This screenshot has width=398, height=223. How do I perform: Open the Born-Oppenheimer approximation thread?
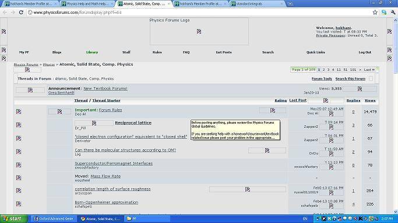pyautogui.click(x=107, y=202)
